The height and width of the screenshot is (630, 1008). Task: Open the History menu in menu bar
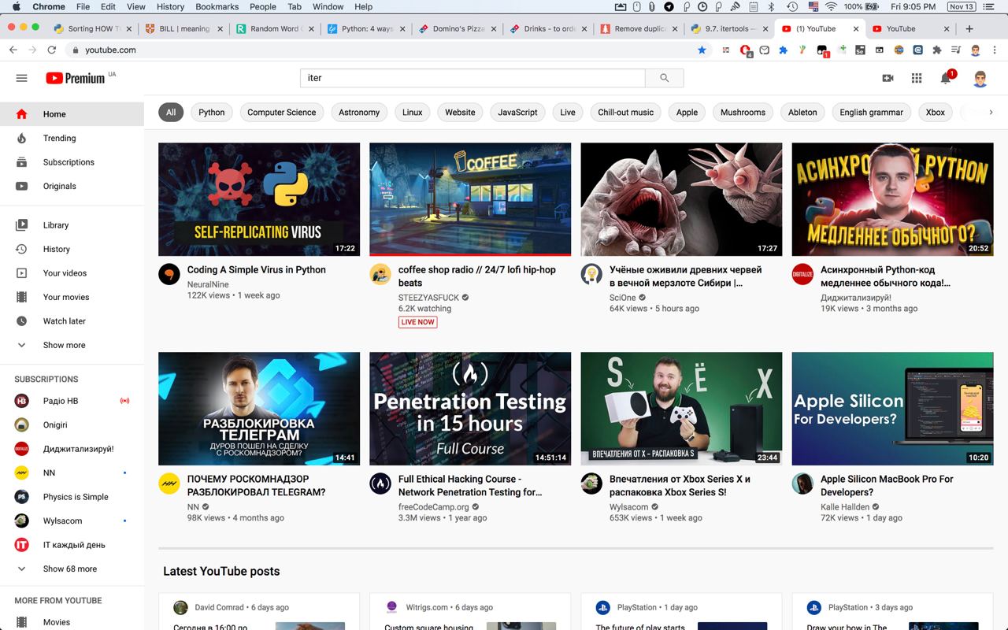coord(170,6)
